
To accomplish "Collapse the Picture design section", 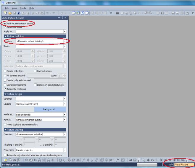I will [x=5, y=94].
